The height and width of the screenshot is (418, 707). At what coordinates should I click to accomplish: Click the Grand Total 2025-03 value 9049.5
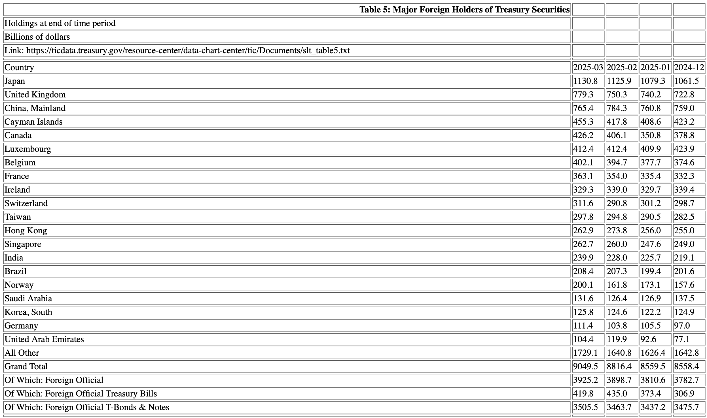point(585,366)
